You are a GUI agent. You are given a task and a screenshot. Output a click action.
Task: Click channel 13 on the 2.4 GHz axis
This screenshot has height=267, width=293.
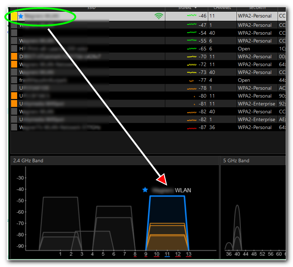click(x=189, y=254)
